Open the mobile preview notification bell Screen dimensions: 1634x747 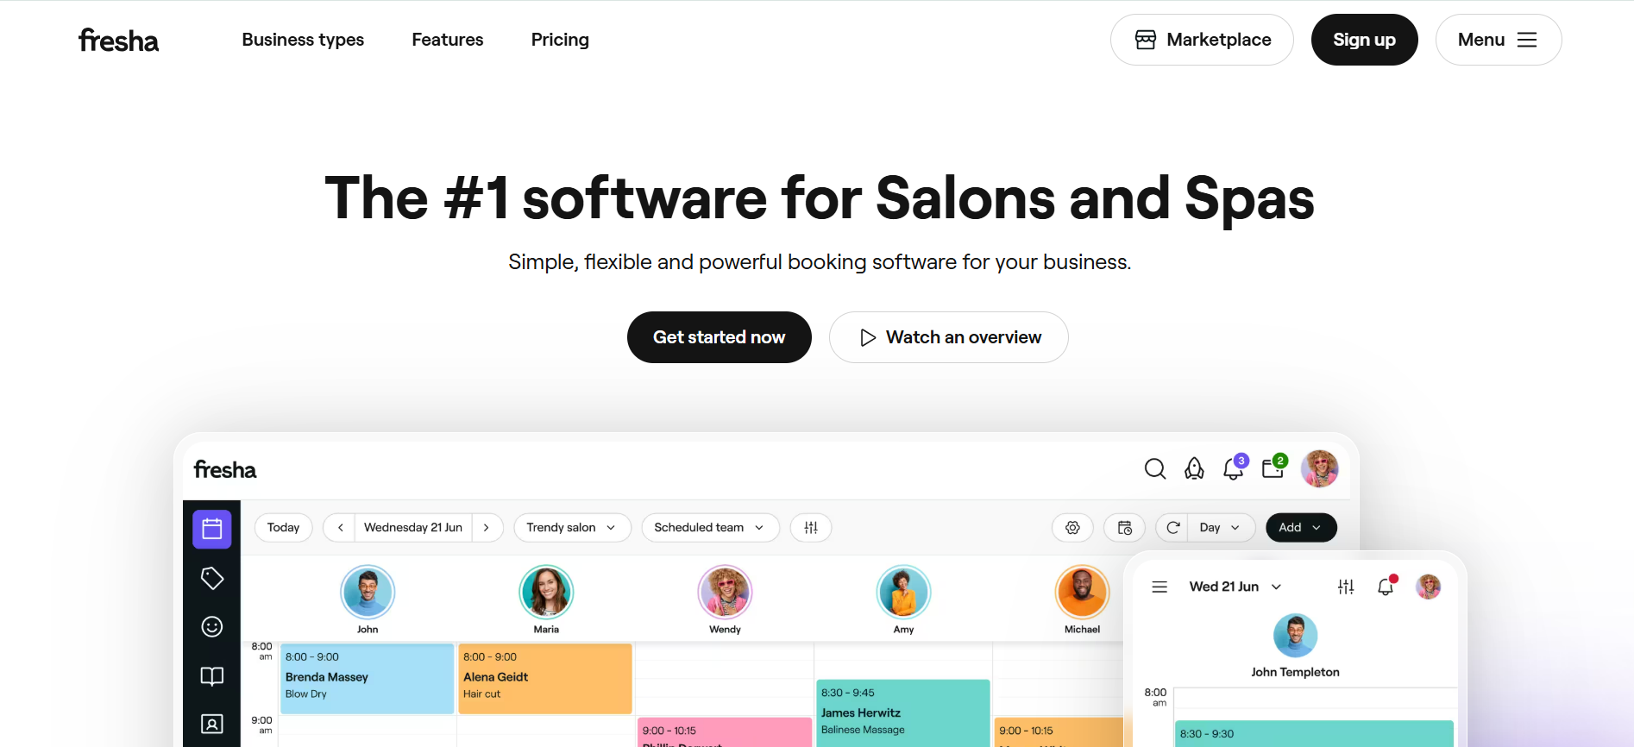click(1386, 586)
